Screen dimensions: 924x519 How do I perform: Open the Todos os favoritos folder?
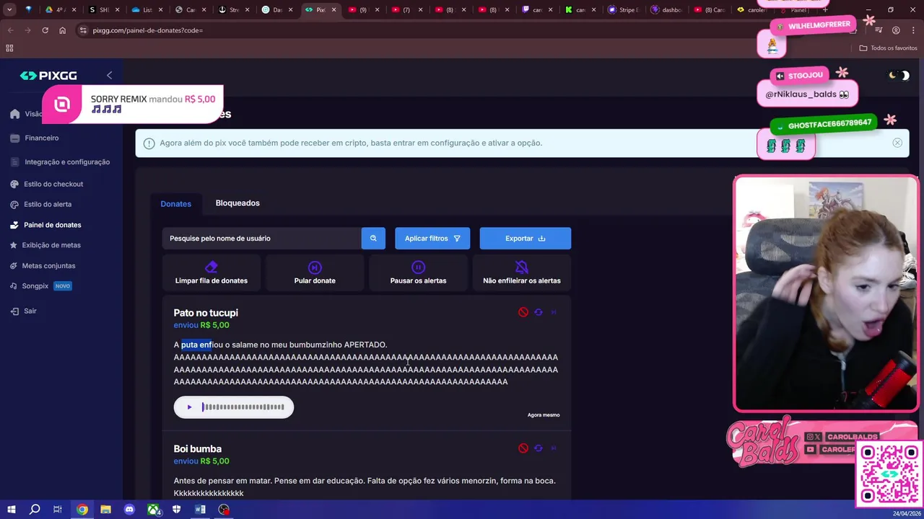click(889, 48)
